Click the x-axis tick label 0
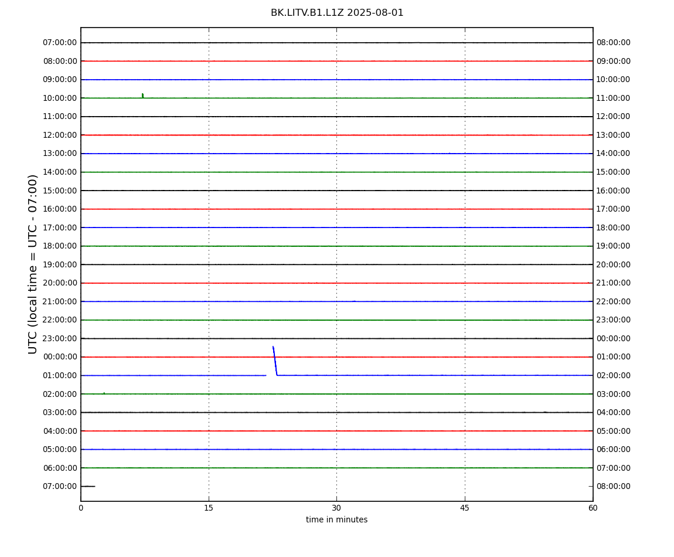674x557 pixels. 81,508
